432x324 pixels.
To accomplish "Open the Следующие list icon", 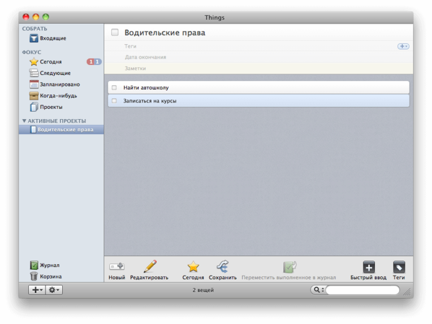I will 33,73.
